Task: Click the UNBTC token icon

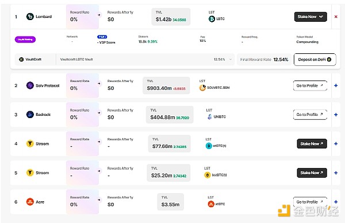Action: [209, 116]
